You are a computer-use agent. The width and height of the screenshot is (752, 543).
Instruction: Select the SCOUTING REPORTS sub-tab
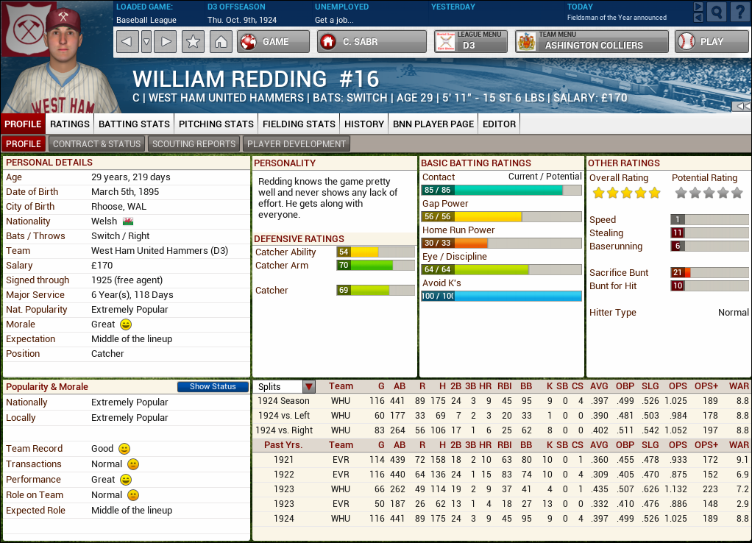pyautogui.click(x=194, y=143)
